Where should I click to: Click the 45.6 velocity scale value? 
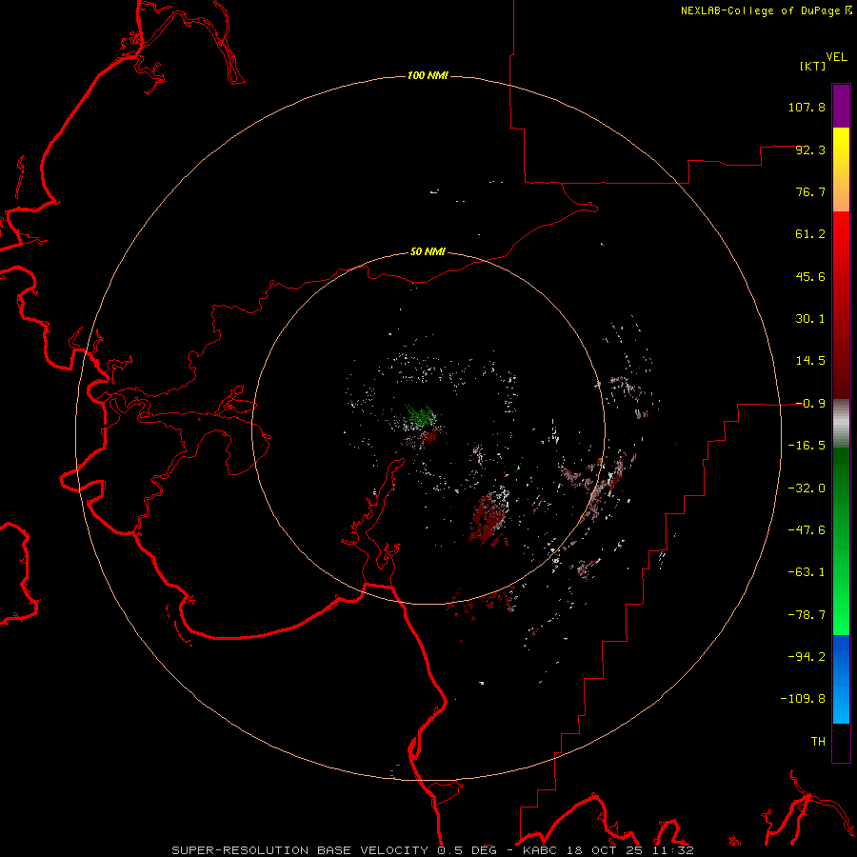[x=810, y=276]
